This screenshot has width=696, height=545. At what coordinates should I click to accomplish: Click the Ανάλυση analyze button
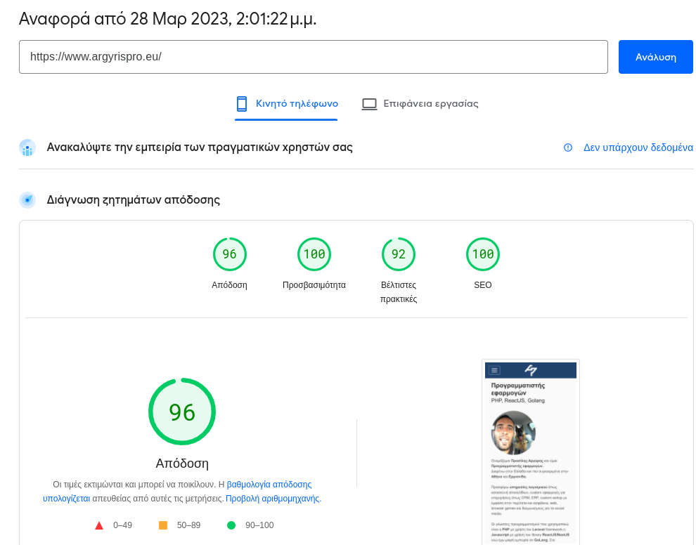(655, 57)
